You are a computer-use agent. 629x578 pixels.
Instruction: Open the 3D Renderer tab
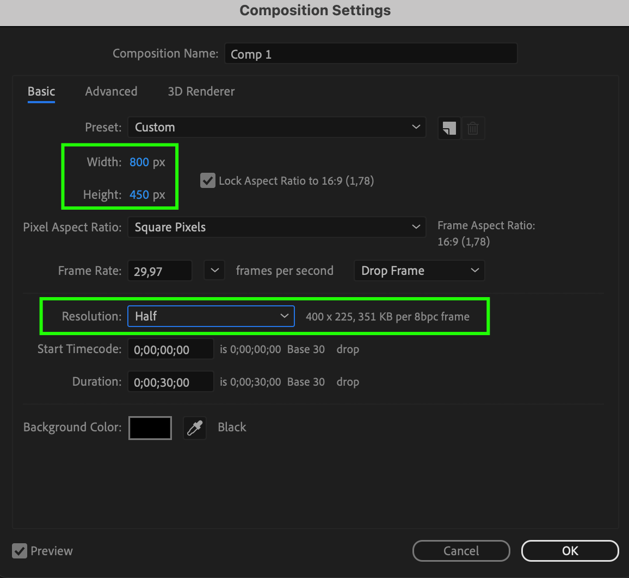(x=201, y=91)
